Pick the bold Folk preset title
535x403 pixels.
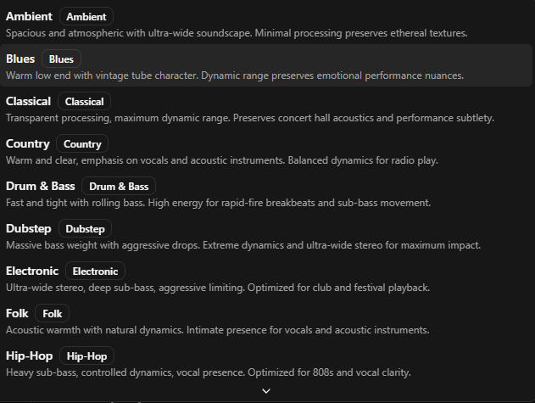coord(17,314)
